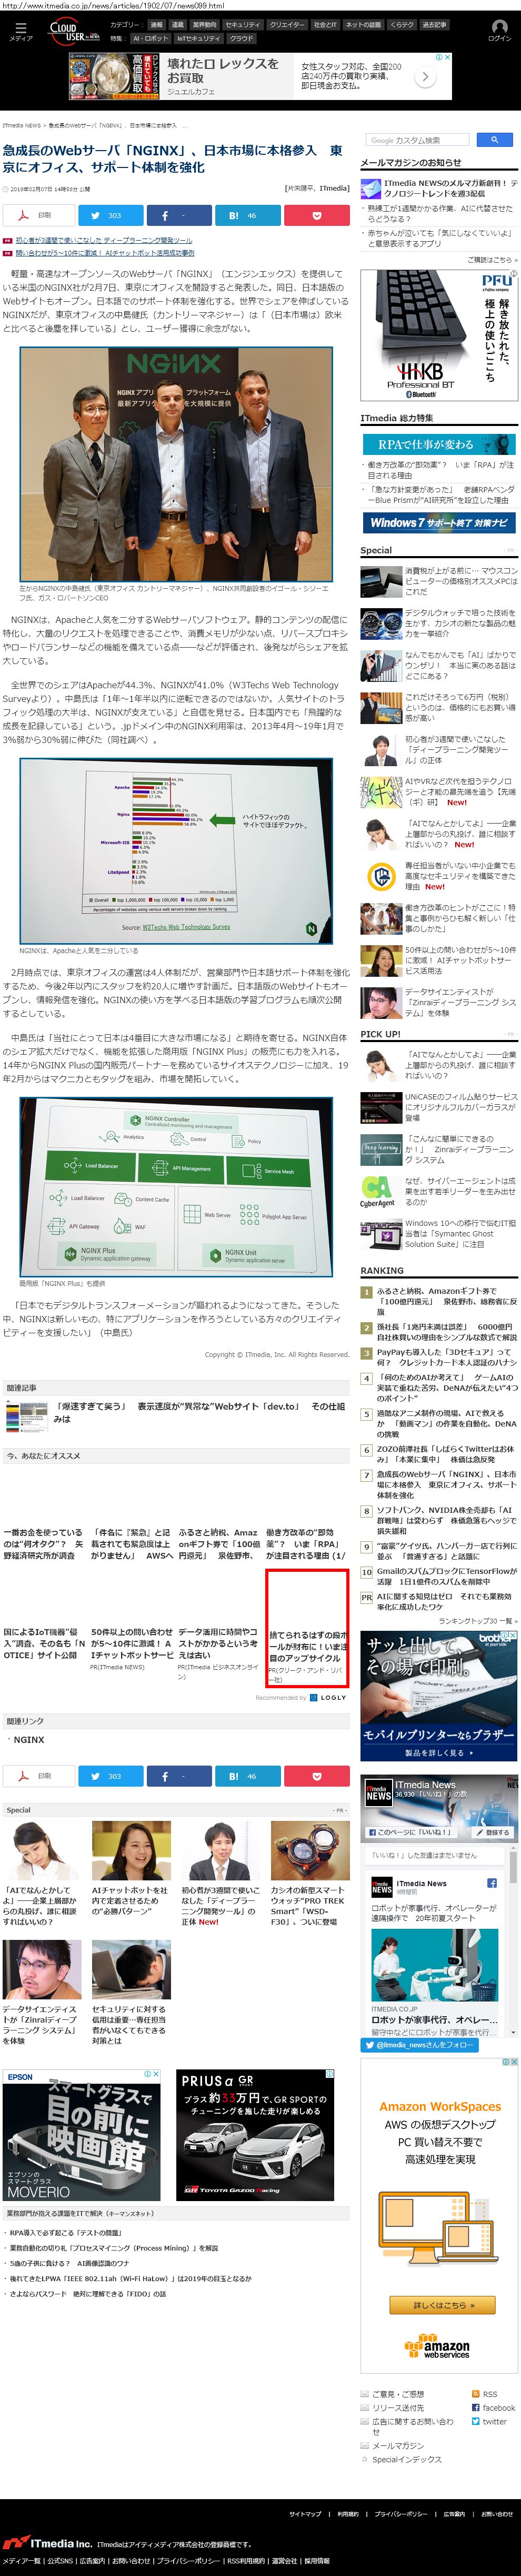Click the ITmedia Inc. footer logo
521x2576 pixels.
point(46,2543)
